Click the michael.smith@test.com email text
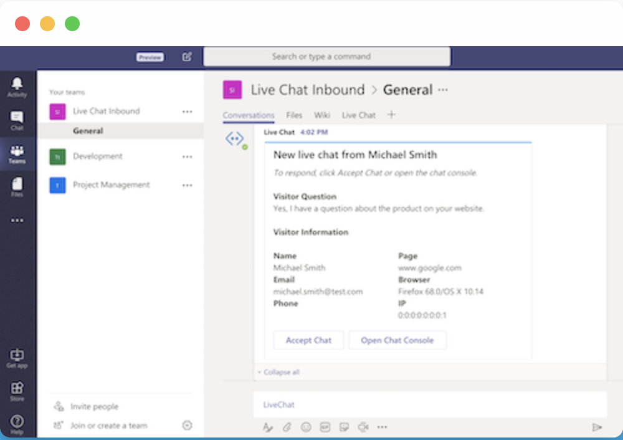This screenshot has width=623, height=440. (x=318, y=292)
